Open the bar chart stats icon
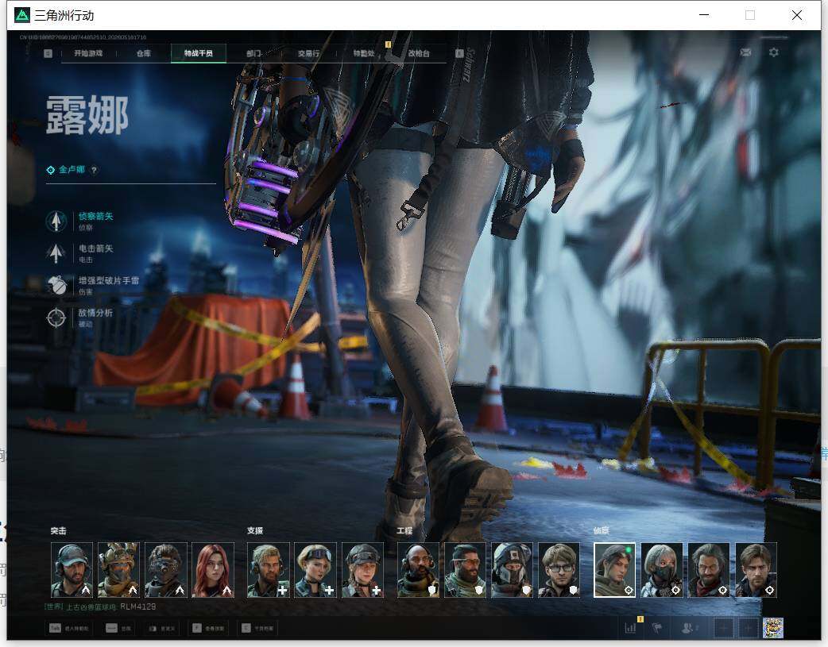Screen dimensions: 828x647 coord(630,627)
